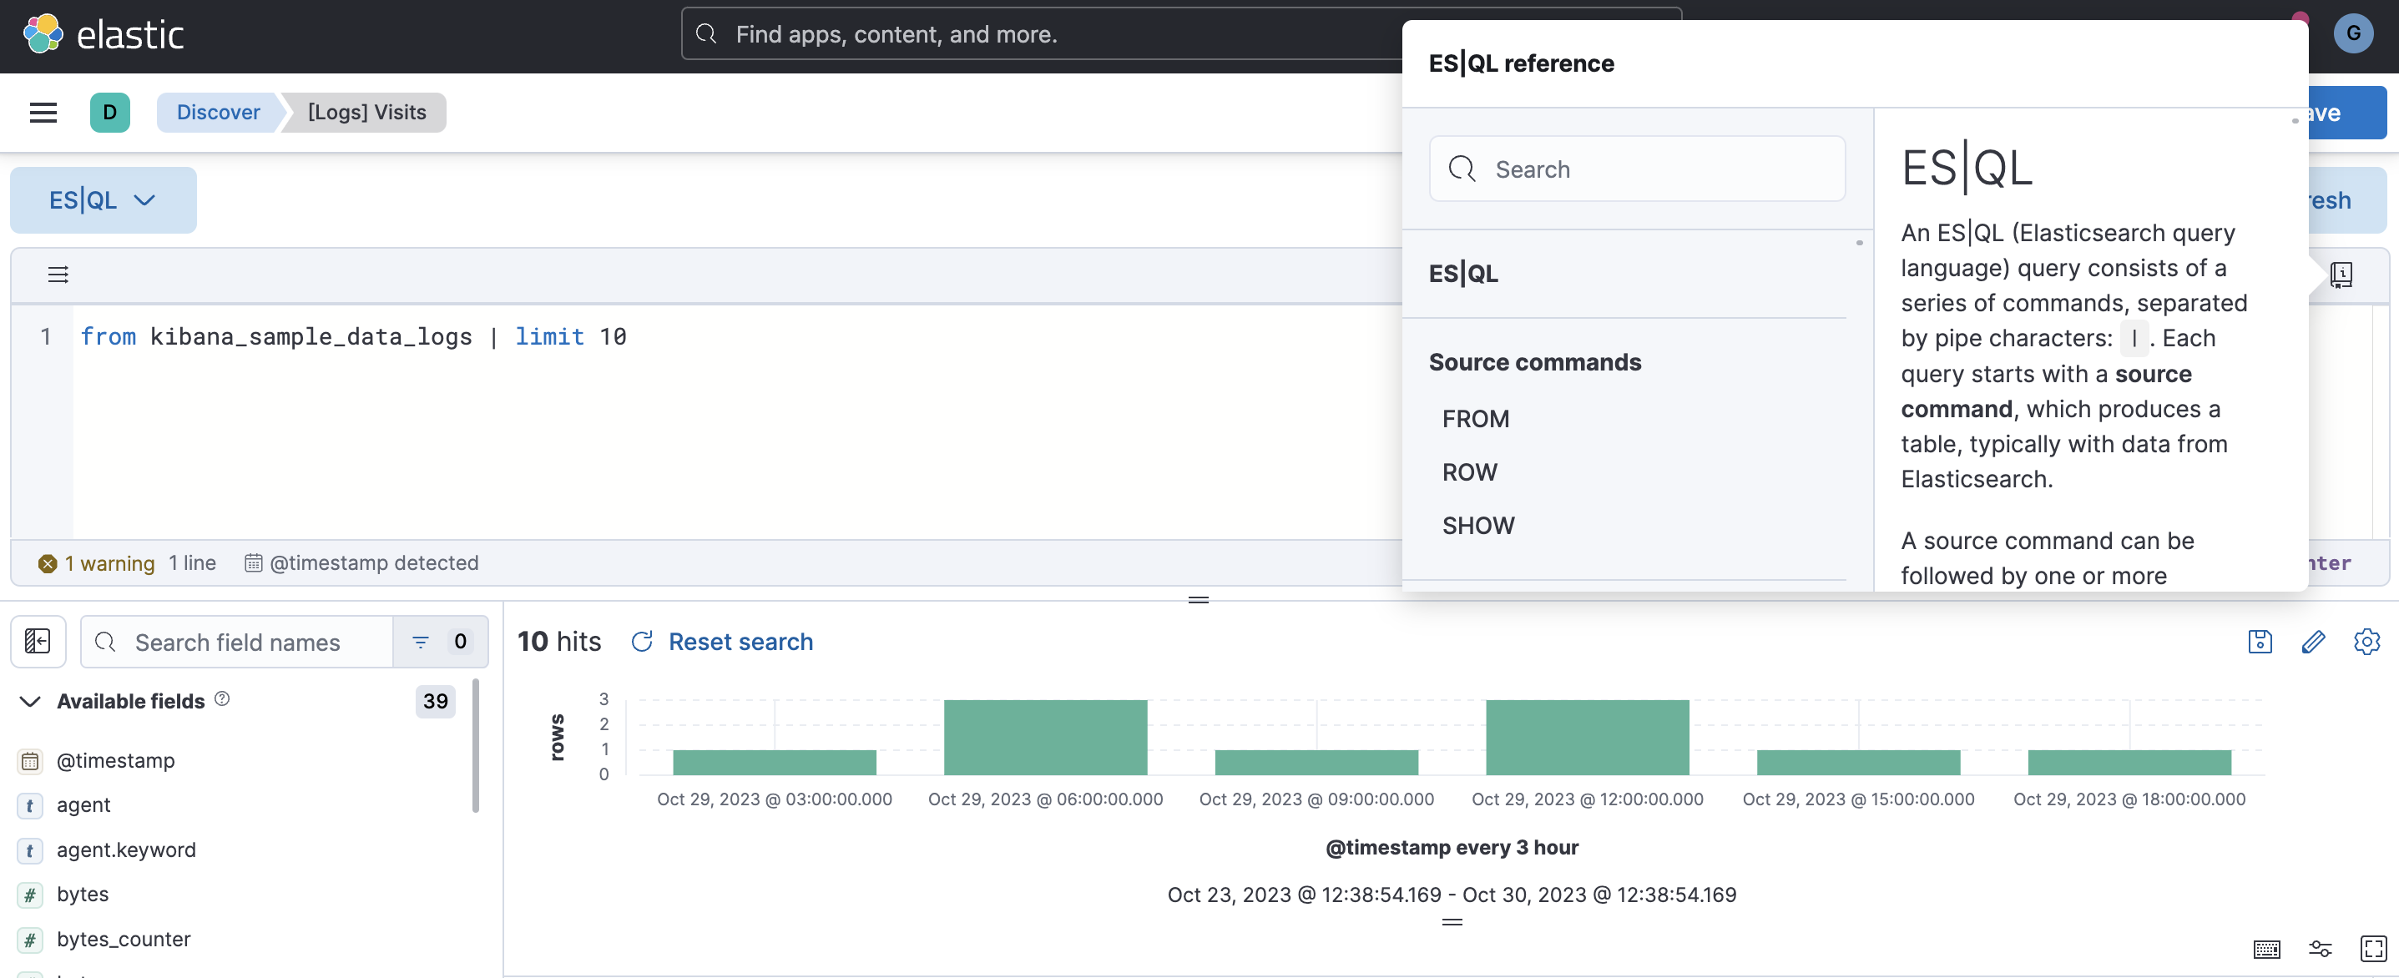The height and width of the screenshot is (978, 2399).
Task: Show keyboard shortcuts via the keyboard icon
Action: coord(2267,949)
